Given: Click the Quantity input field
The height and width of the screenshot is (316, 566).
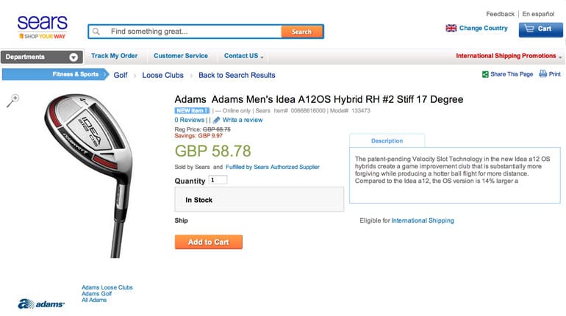Looking at the screenshot, I should pyautogui.click(x=218, y=179).
